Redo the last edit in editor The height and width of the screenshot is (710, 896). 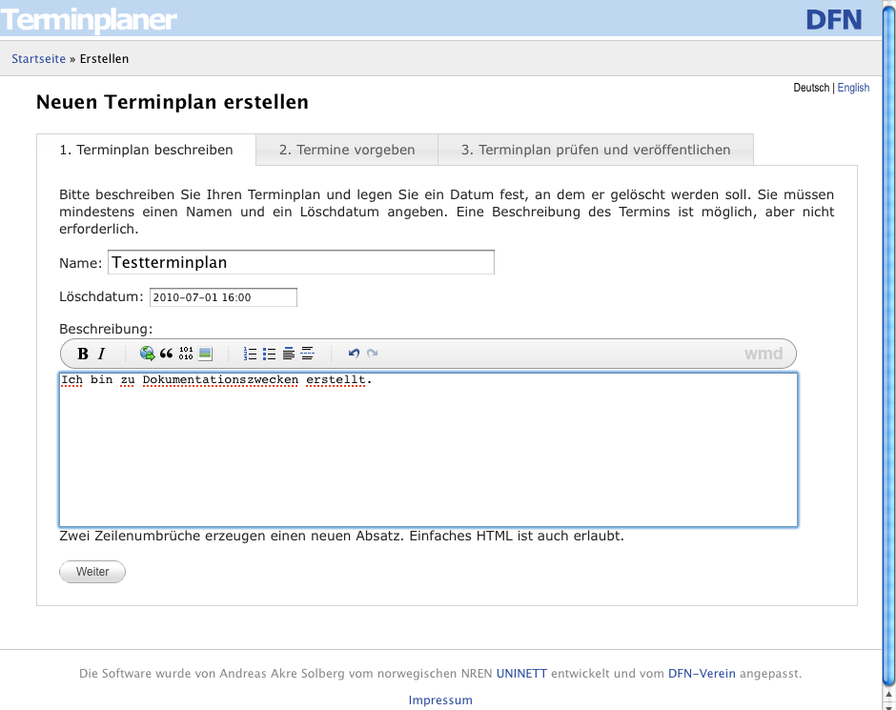373,354
